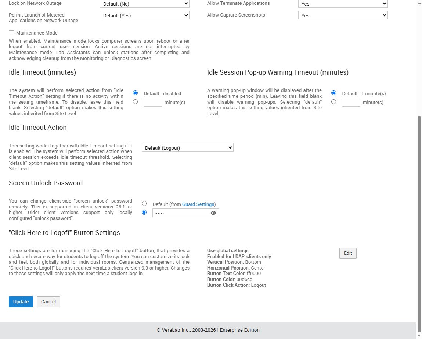Viewport: 422px width, 339px height.
Task: Click the scrollbar down arrow
Action: point(419,336)
